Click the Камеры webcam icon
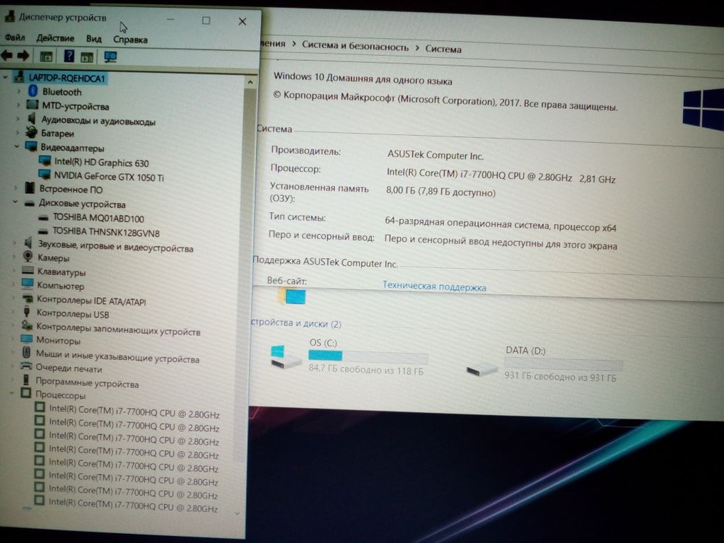This screenshot has width=724, height=543. (28, 256)
